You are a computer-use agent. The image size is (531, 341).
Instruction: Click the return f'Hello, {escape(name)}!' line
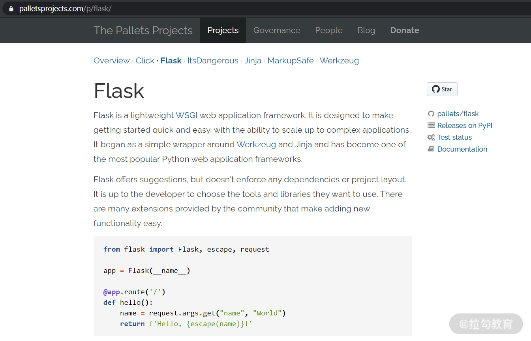[x=186, y=324]
